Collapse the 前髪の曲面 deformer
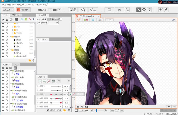Image resolution: width=178 pixels, height=115 pixels. point(11,77)
